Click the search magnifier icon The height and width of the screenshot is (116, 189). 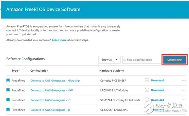point(125,60)
